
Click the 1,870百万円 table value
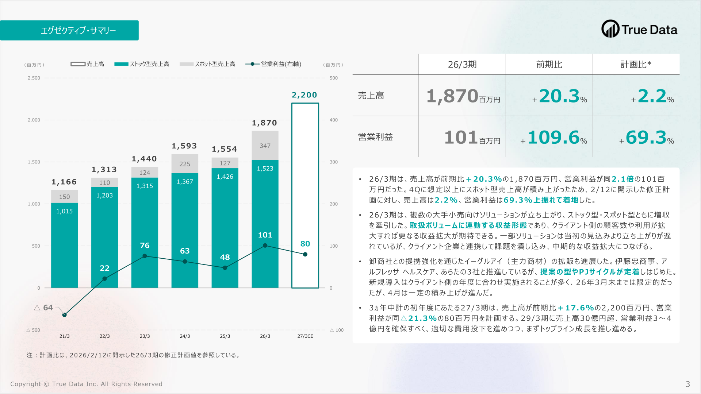pyautogui.click(x=463, y=96)
